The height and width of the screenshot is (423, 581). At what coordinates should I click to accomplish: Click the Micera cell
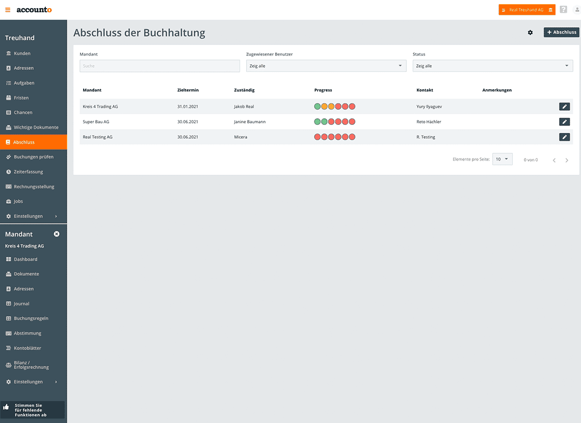point(241,137)
